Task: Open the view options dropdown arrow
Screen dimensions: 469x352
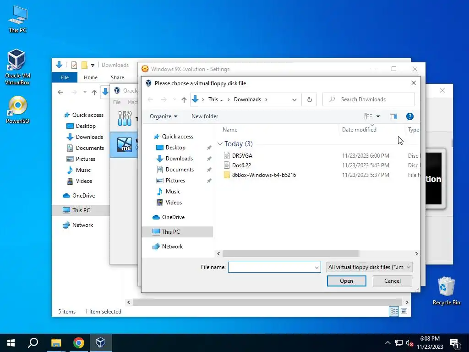Action: pyautogui.click(x=378, y=116)
